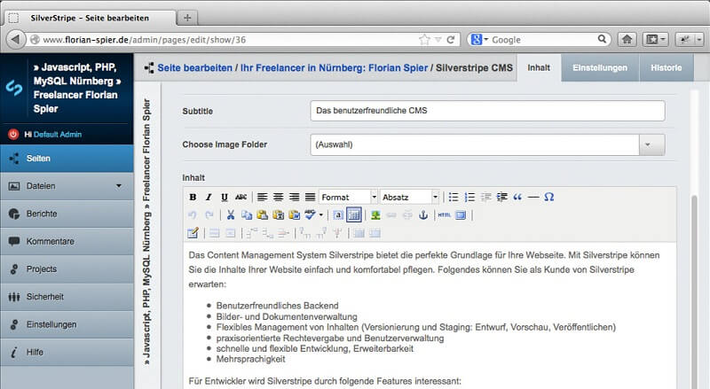Open the Format styles dropdown
Image resolution: width=710 pixels, height=389 pixels.
coord(348,198)
